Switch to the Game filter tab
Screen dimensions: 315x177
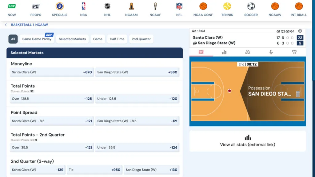click(x=98, y=39)
